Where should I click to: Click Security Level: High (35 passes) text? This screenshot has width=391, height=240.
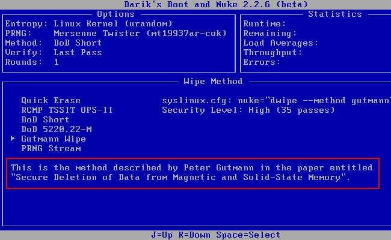(248, 110)
